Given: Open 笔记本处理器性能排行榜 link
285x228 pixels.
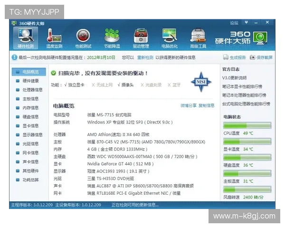Looking at the screenshot, I should [244, 95].
